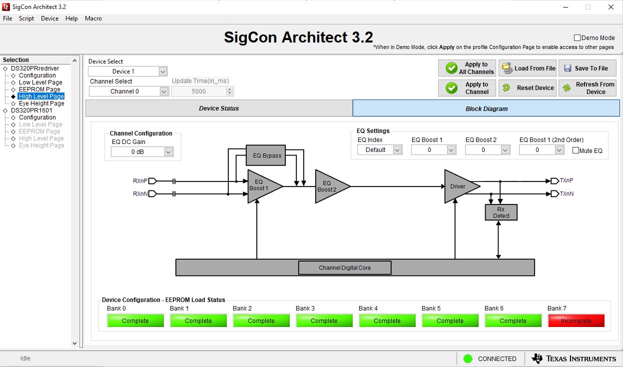Screen dimensions: 623x367
Task: Click the Rx Detect block
Action: click(501, 212)
